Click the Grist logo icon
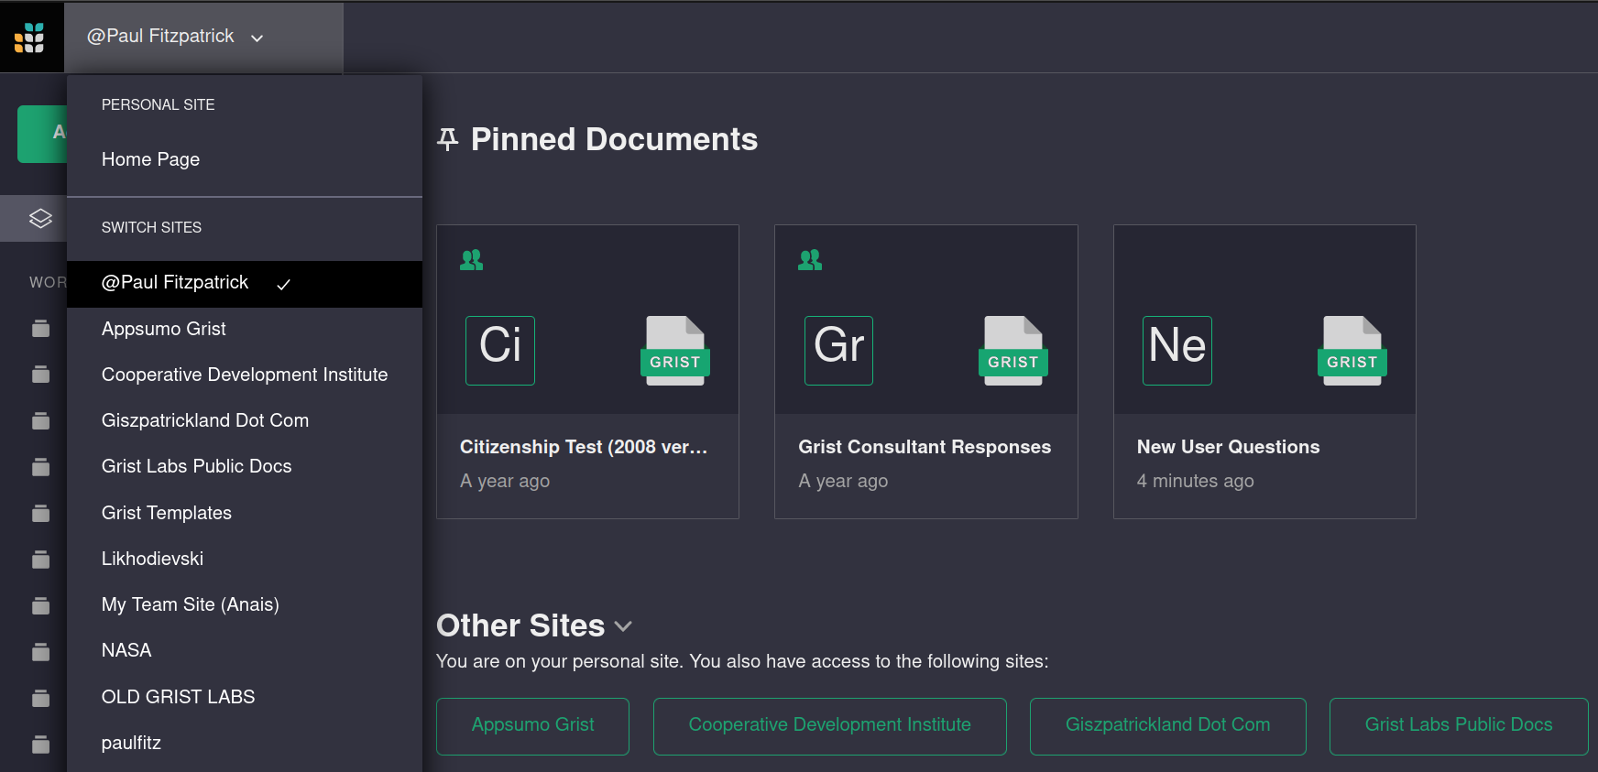 pyautogui.click(x=29, y=38)
